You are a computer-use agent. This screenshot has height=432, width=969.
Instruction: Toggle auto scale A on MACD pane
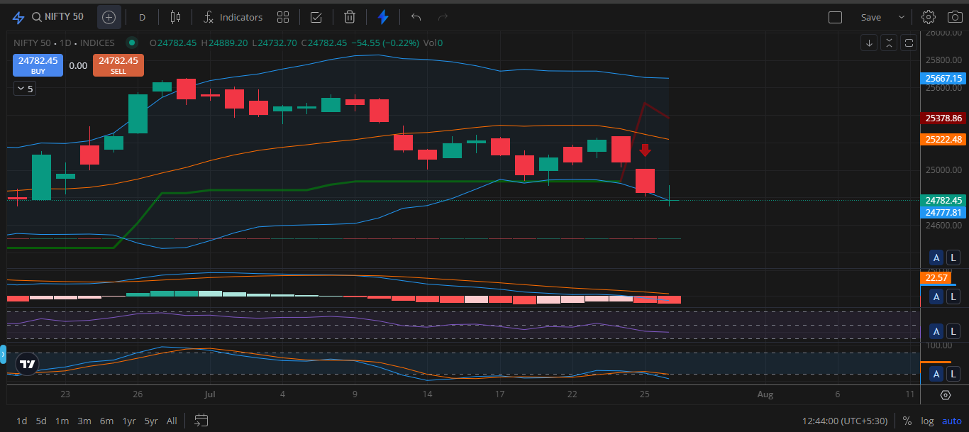tap(936, 296)
